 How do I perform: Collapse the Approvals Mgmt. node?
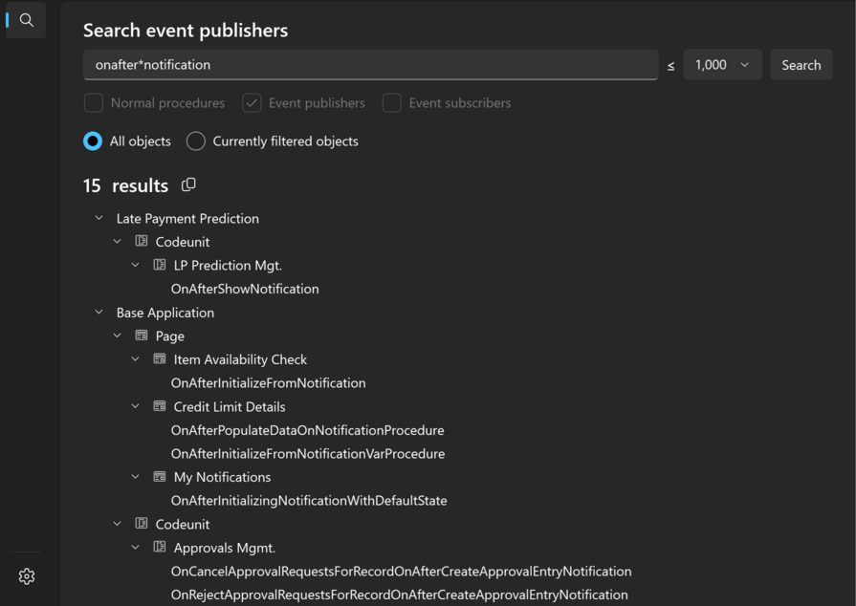[x=136, y=547]
